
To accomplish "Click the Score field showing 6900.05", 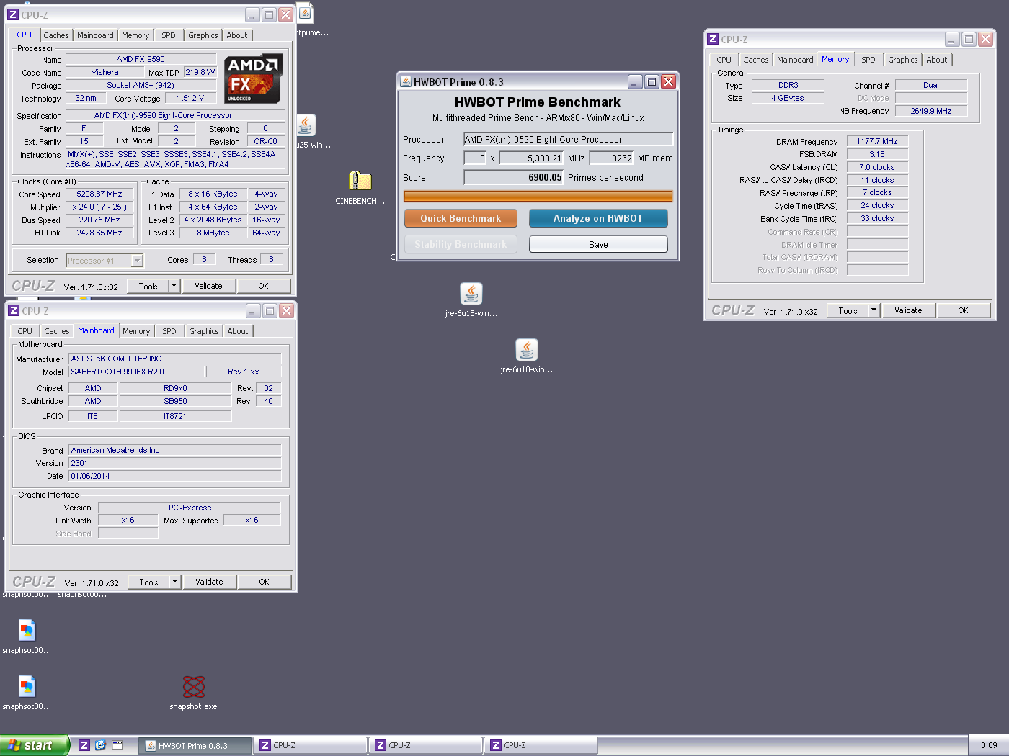I will pyautogui.click(x=513, y=177).
